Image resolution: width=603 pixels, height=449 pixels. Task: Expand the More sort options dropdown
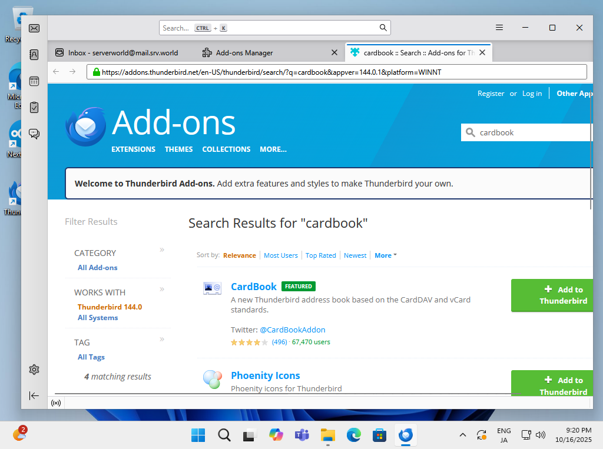(x=386, y=255)
